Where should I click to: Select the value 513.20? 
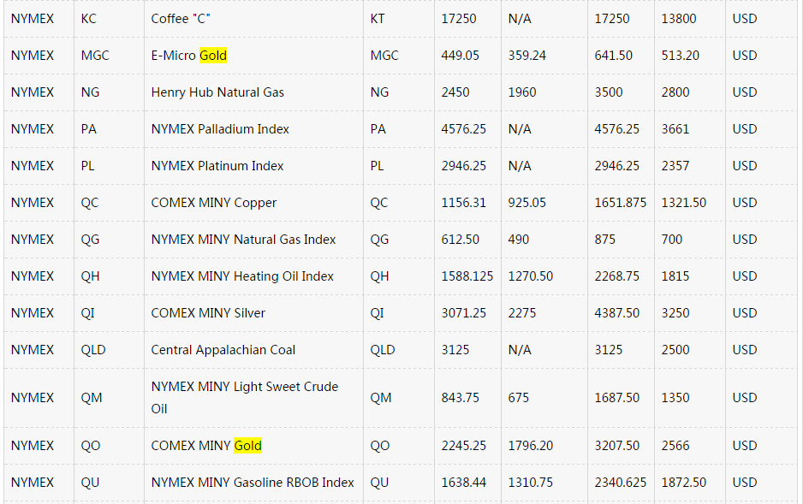point(680,56)
